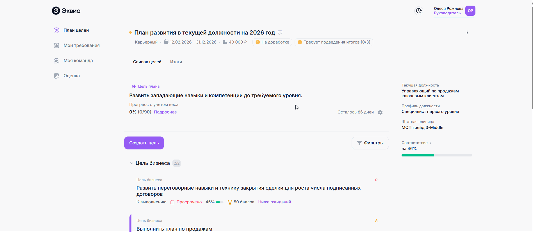The width and height of the screenshot is (533, 232).
Task: Open goal Выполнить план по продажам
Action: (x=174, y=229)
